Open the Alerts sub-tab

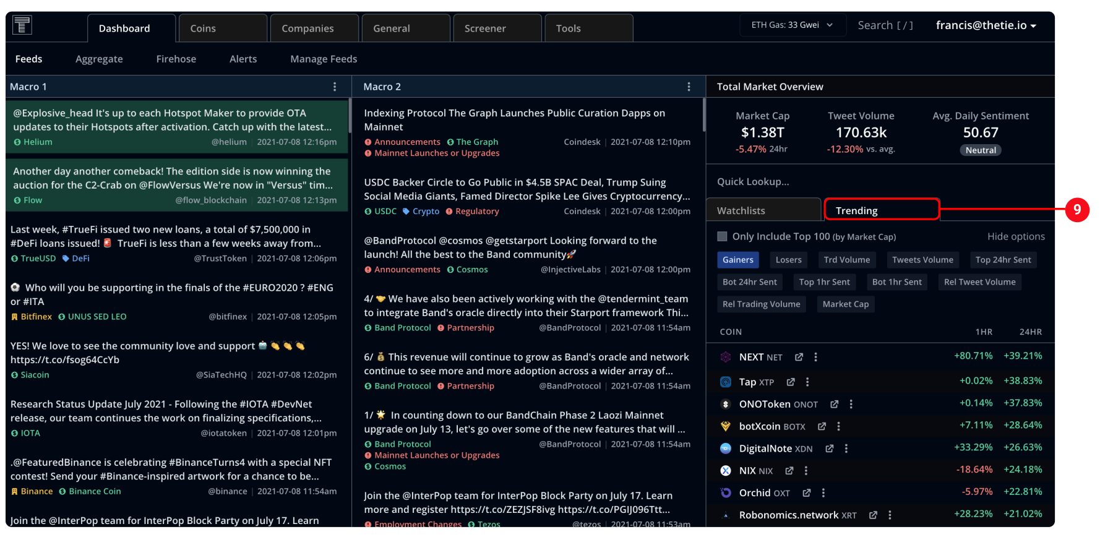(243, 59)
